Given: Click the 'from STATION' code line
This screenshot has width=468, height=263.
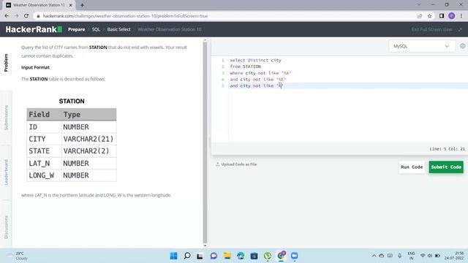Looking at the screenshot, I should click(246, 66).
